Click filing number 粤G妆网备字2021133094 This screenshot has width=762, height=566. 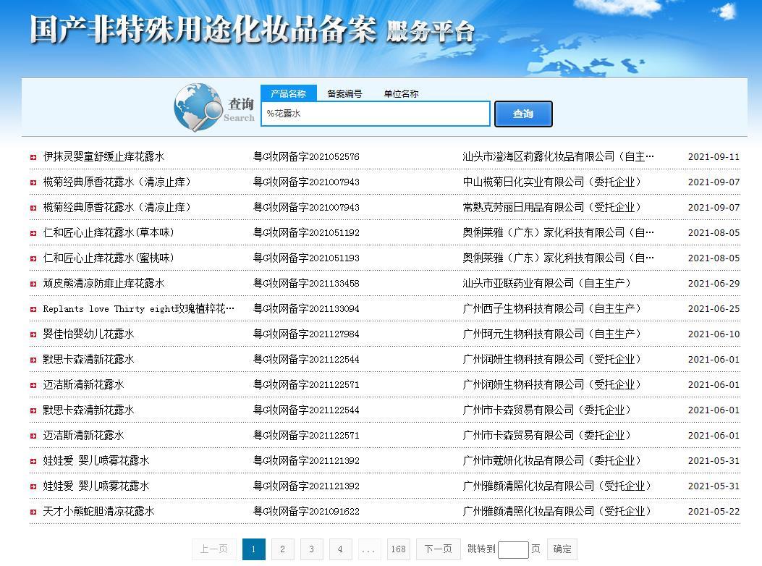(306, 308)
